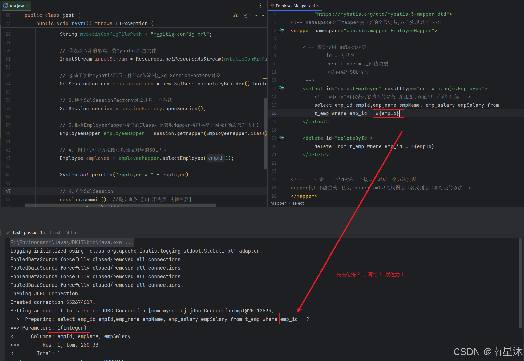Click the 'select' breadcrumb item
Viewport: 524px width, 361px height.
tap(298, 203)
